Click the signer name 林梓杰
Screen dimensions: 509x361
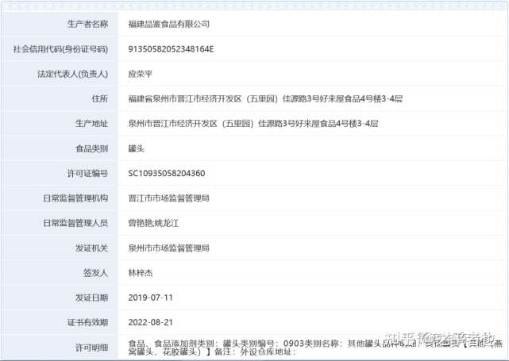click(141, 273)
